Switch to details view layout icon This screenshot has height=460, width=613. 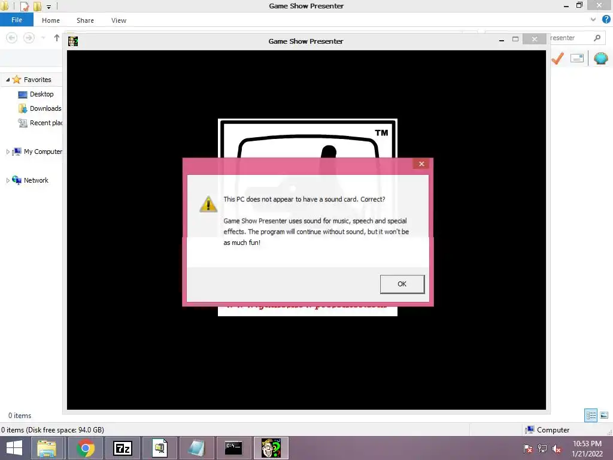591,415
